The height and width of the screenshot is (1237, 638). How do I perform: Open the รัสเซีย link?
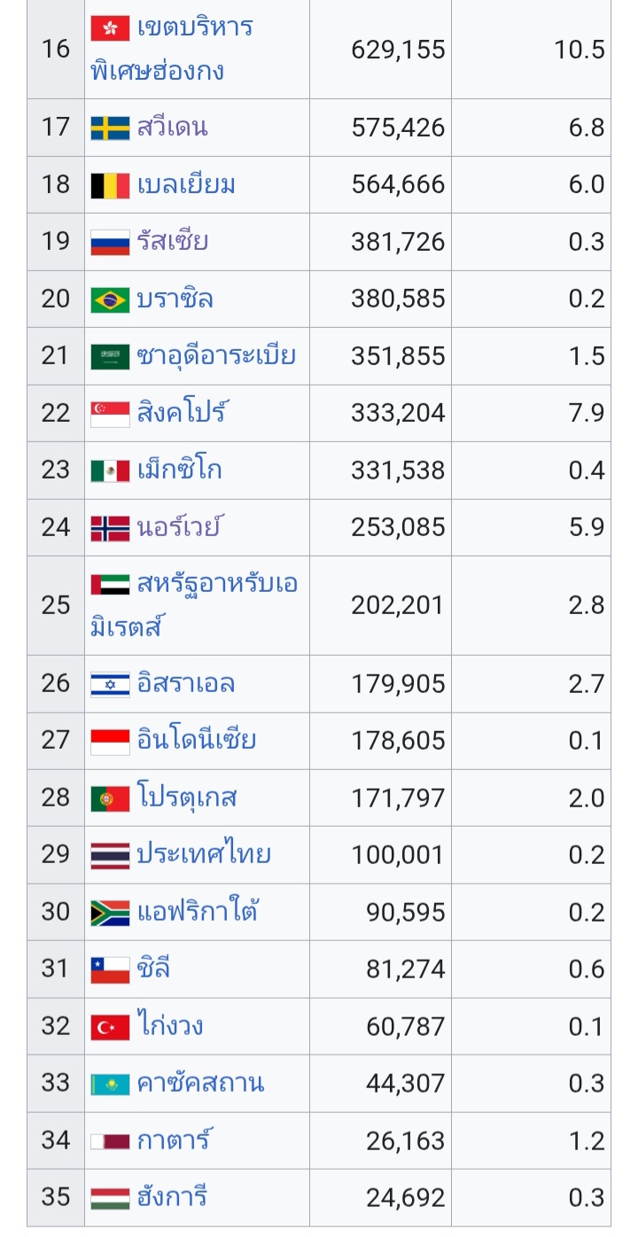tap(173, 241)
